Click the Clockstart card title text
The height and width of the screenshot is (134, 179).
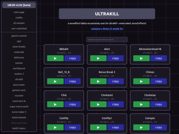click(107, 95)
